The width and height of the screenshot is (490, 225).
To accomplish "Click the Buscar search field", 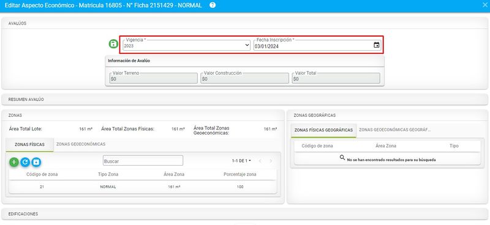I will click(143, 161).
